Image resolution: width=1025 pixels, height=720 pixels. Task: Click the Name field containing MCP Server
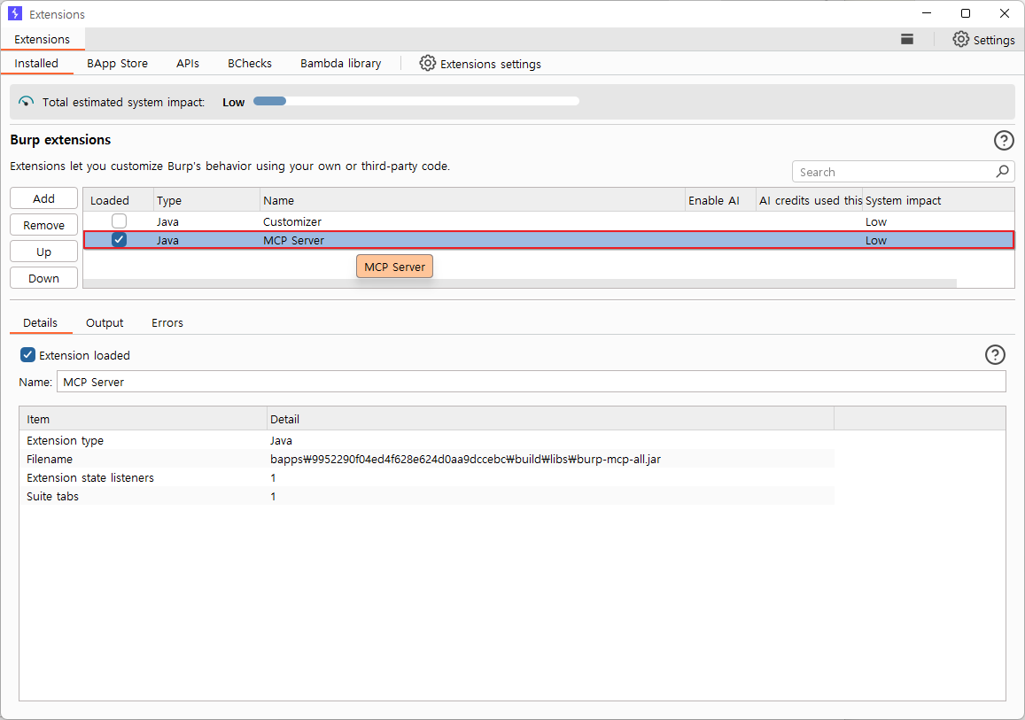(531, 382)
